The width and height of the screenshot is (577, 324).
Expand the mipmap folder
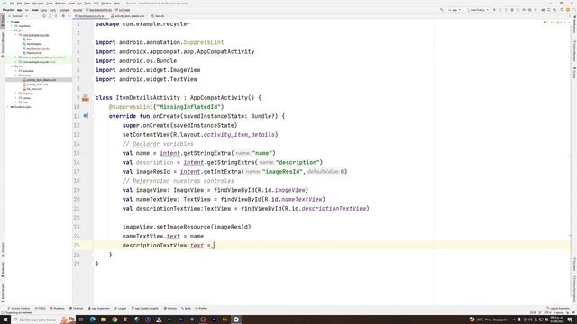coord(16,94)
